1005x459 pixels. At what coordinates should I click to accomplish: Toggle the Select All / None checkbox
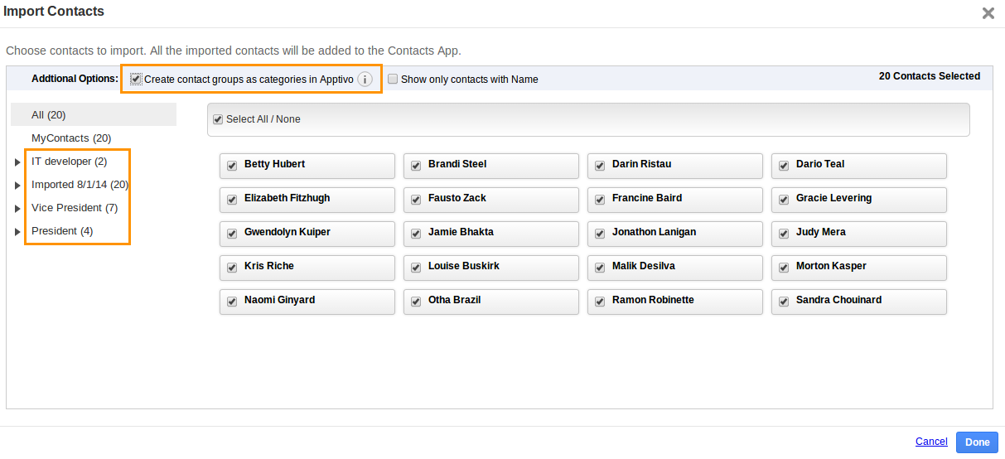218,119
